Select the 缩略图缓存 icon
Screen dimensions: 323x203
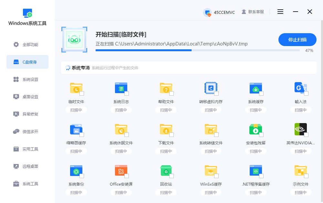pyautogui.click(x=76, y=130)
